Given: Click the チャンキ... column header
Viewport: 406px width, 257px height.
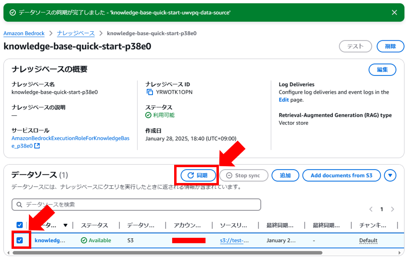Looking at the screenshot, I should coord(373,225).
